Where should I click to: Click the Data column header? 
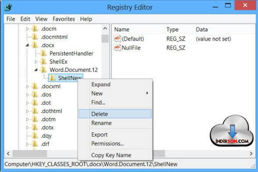[224, 29]
